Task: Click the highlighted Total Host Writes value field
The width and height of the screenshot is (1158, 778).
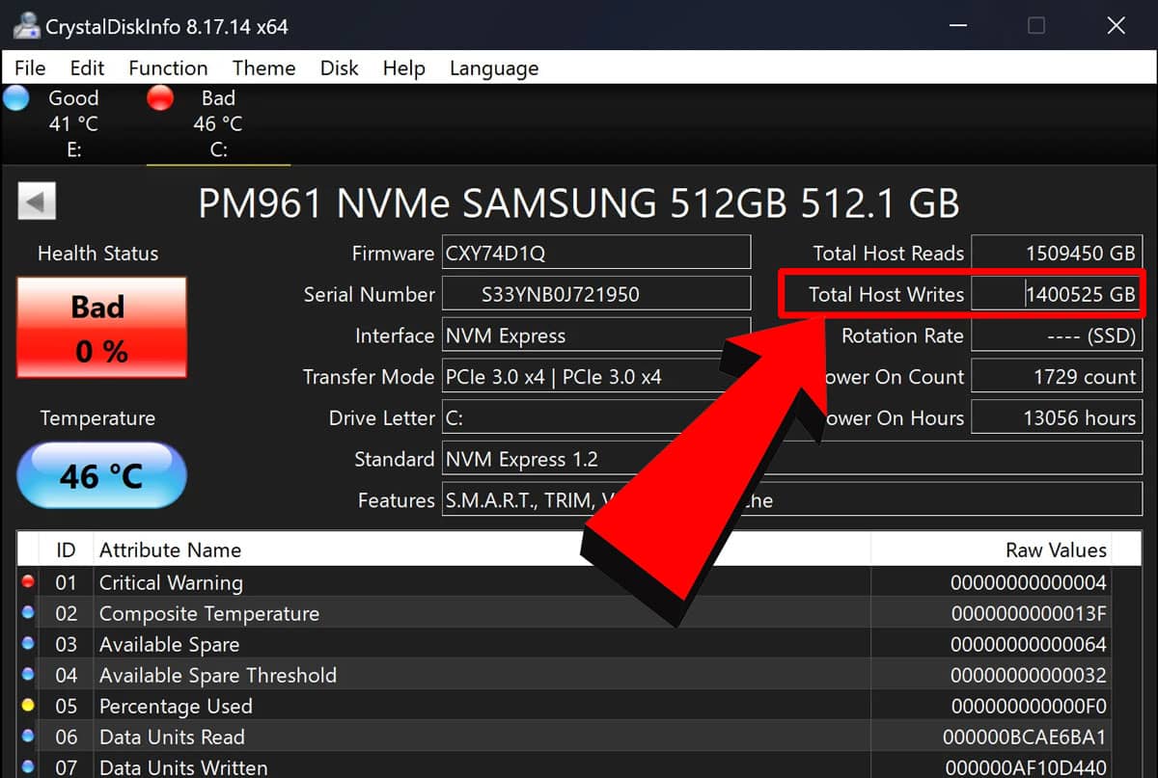Action: click(x=1057, y=294)
